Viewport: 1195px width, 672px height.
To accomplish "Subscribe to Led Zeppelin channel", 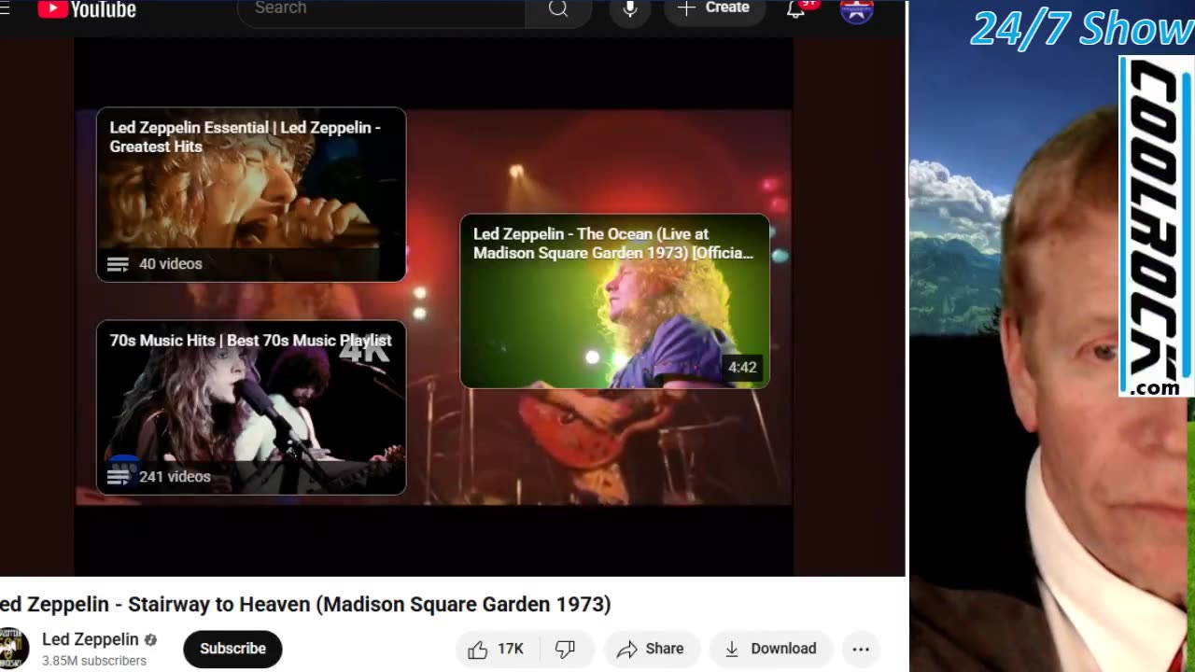I will point(232,649).
